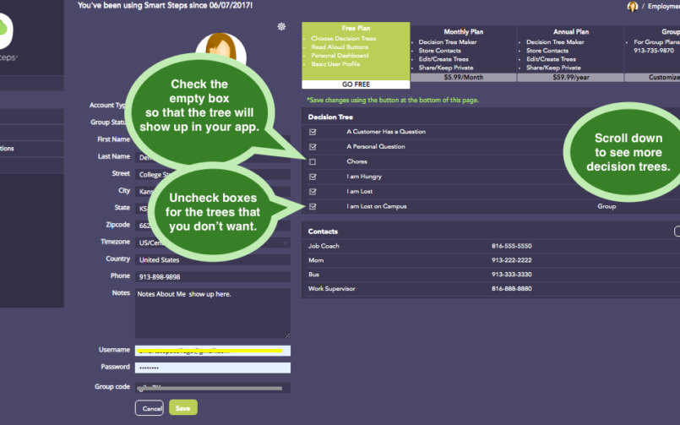Click the Customize group plan button

click(652, 77)
